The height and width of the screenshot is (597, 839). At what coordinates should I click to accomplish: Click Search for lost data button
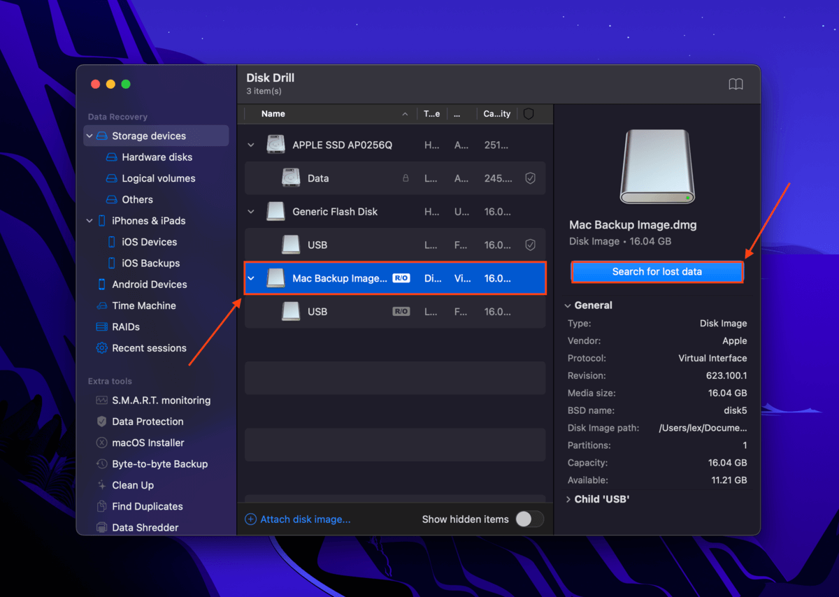(x=657, y=272)
